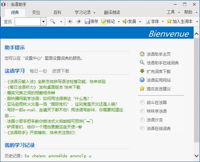Click the green download arrow icon
Image resolution: width=200 pixels, height=162 pixels.
point(142,71)
